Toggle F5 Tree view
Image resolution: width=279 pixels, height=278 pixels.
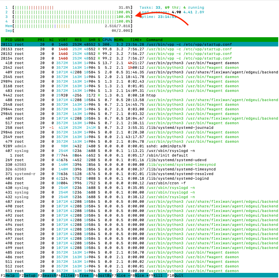pyautogui.click(x=84, y=275)
